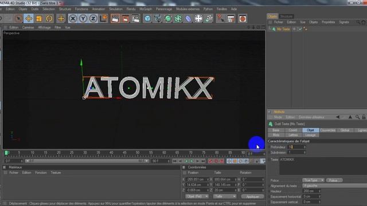This screenshot has height=206, width=367.
Task: Toggle position keyframe recording button
Action: coord(229,161)
